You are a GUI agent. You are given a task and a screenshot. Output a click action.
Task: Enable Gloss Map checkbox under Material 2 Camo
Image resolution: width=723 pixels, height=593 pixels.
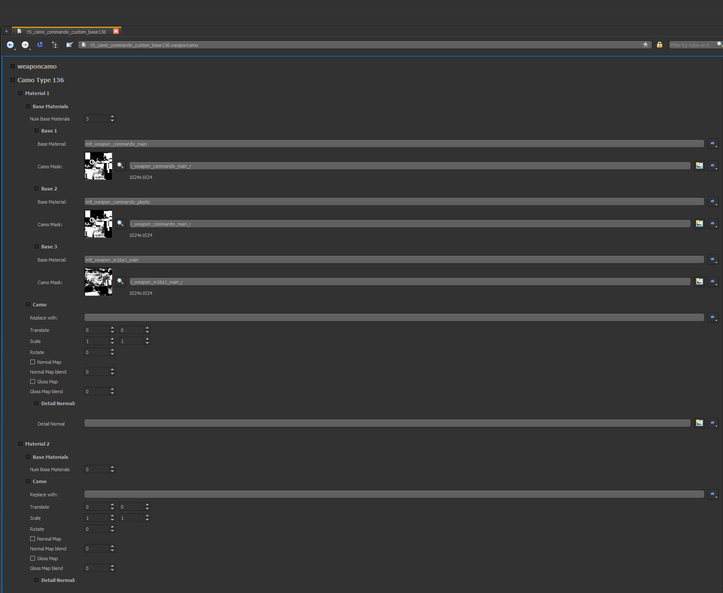pyautogui.click(x=33, y=558)
